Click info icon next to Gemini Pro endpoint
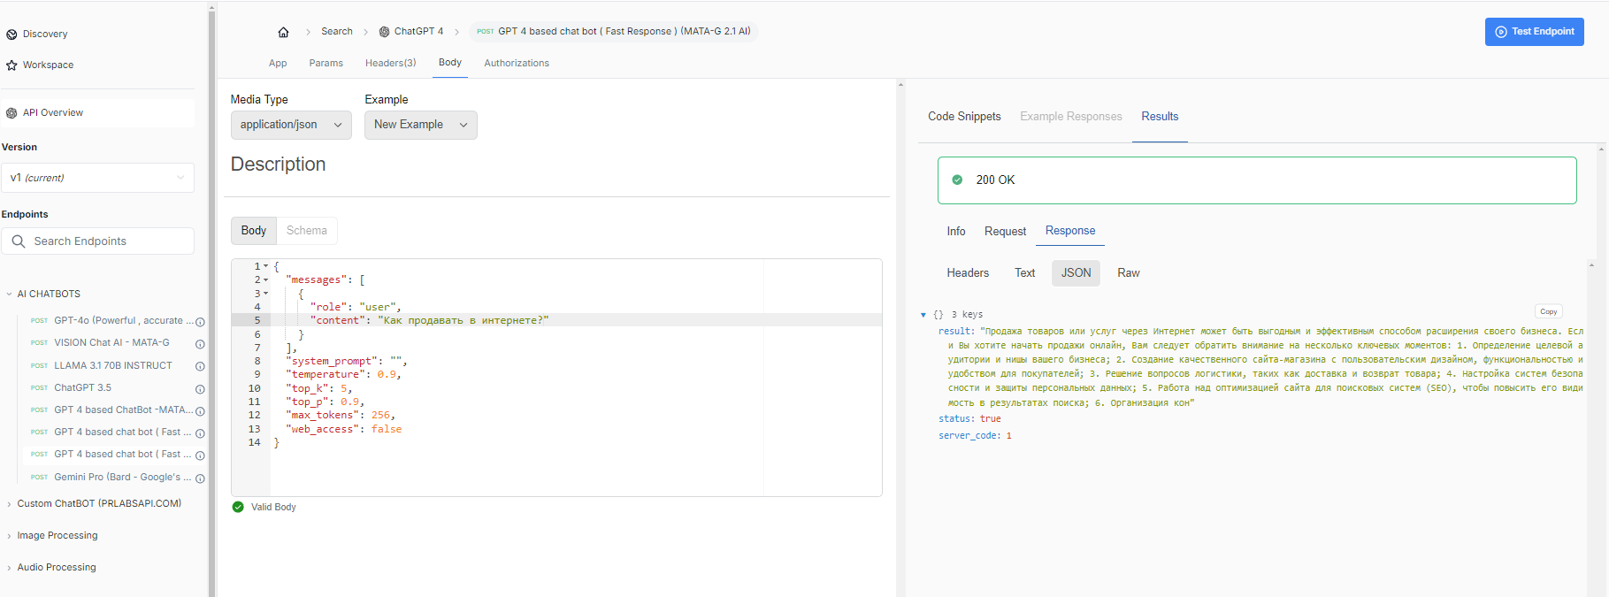Viewport: 1609px width, 597px height. (200, 478)
